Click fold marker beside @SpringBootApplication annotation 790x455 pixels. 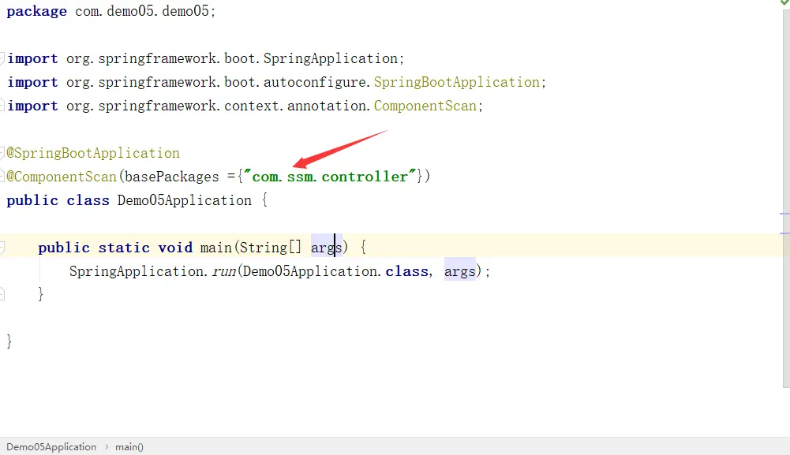click(x=2, y=152)
